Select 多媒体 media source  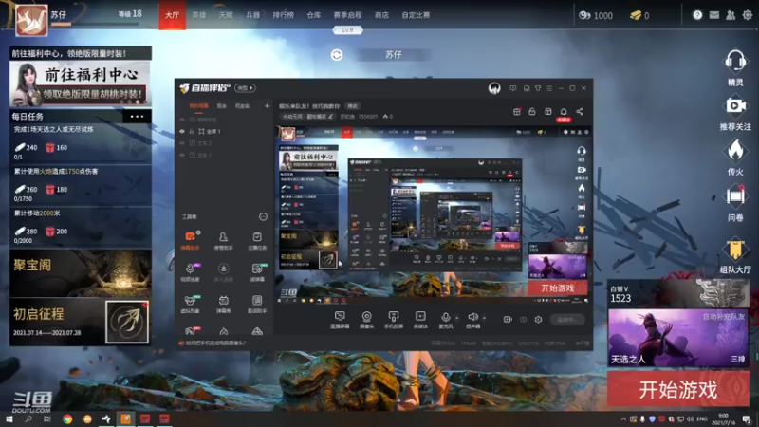(x=420, y=320)
